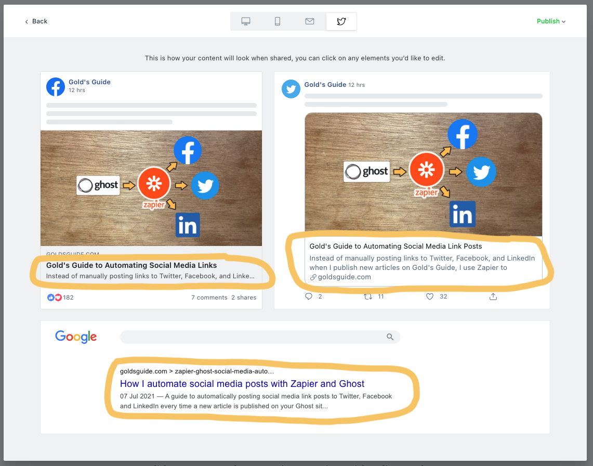Select the Twitter social preview tab
593x466 pixels.
point(341,21)
